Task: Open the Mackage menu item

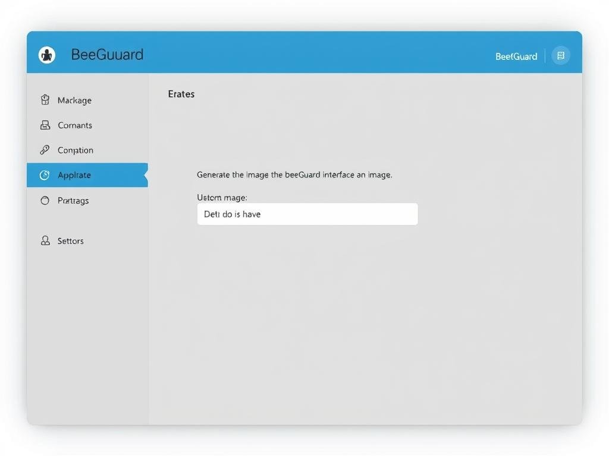Action: [74, 100]
